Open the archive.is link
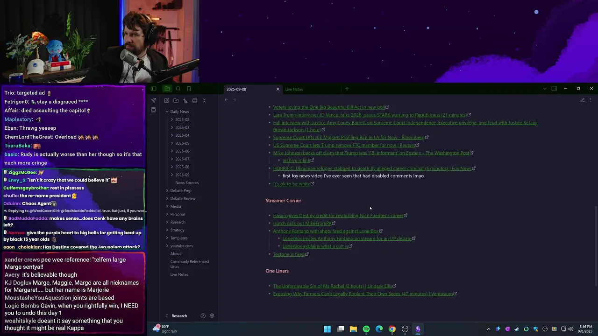The image size is (598, 336). coord(296,161)
